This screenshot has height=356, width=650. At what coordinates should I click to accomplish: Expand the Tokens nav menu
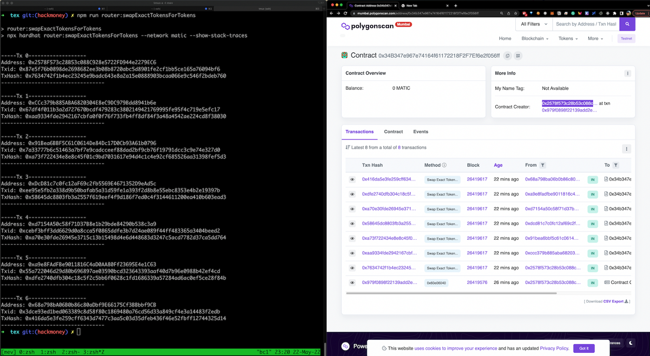[568, 39]
